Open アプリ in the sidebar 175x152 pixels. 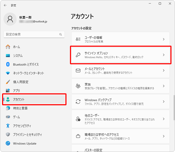(x=34, y=91)
